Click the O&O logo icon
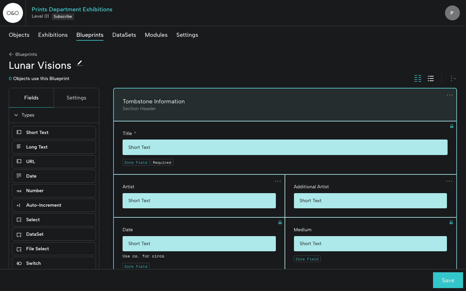The image size is (466, 291). pos(13,13)
